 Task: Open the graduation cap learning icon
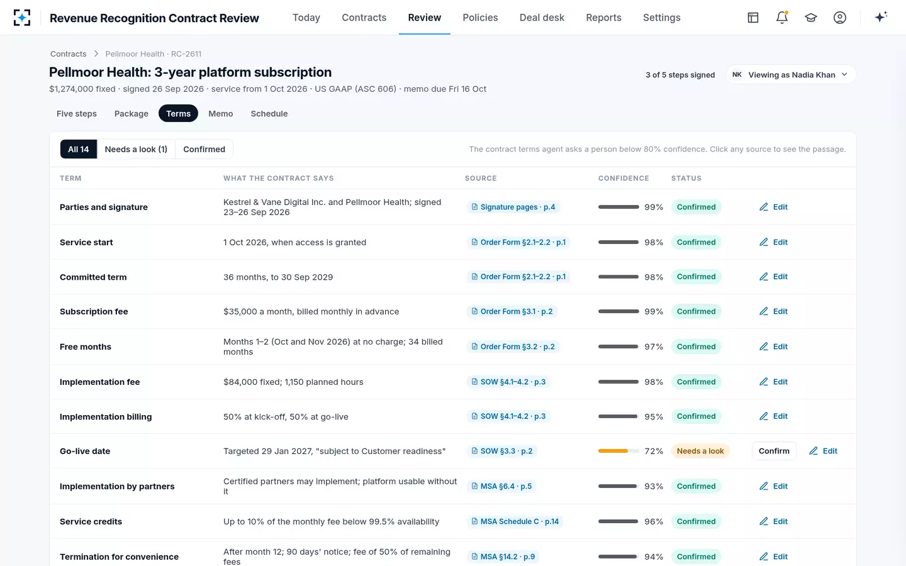tap(811, 18)
